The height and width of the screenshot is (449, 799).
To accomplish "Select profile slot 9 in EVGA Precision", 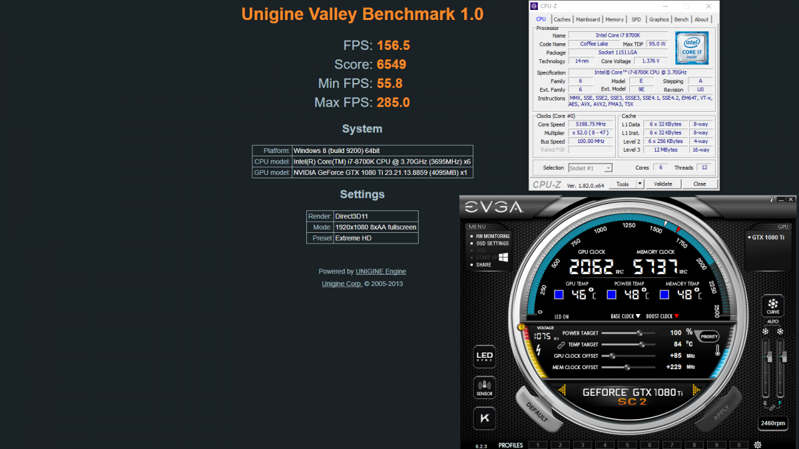I will click(716, 445).
